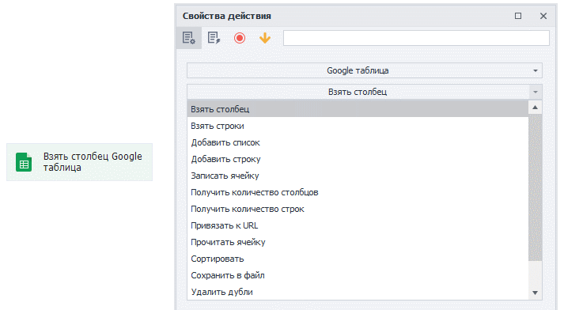The height and width of the screenshot is (310, 564).
Task: Open the action notes edit icon
Action: 214,38
